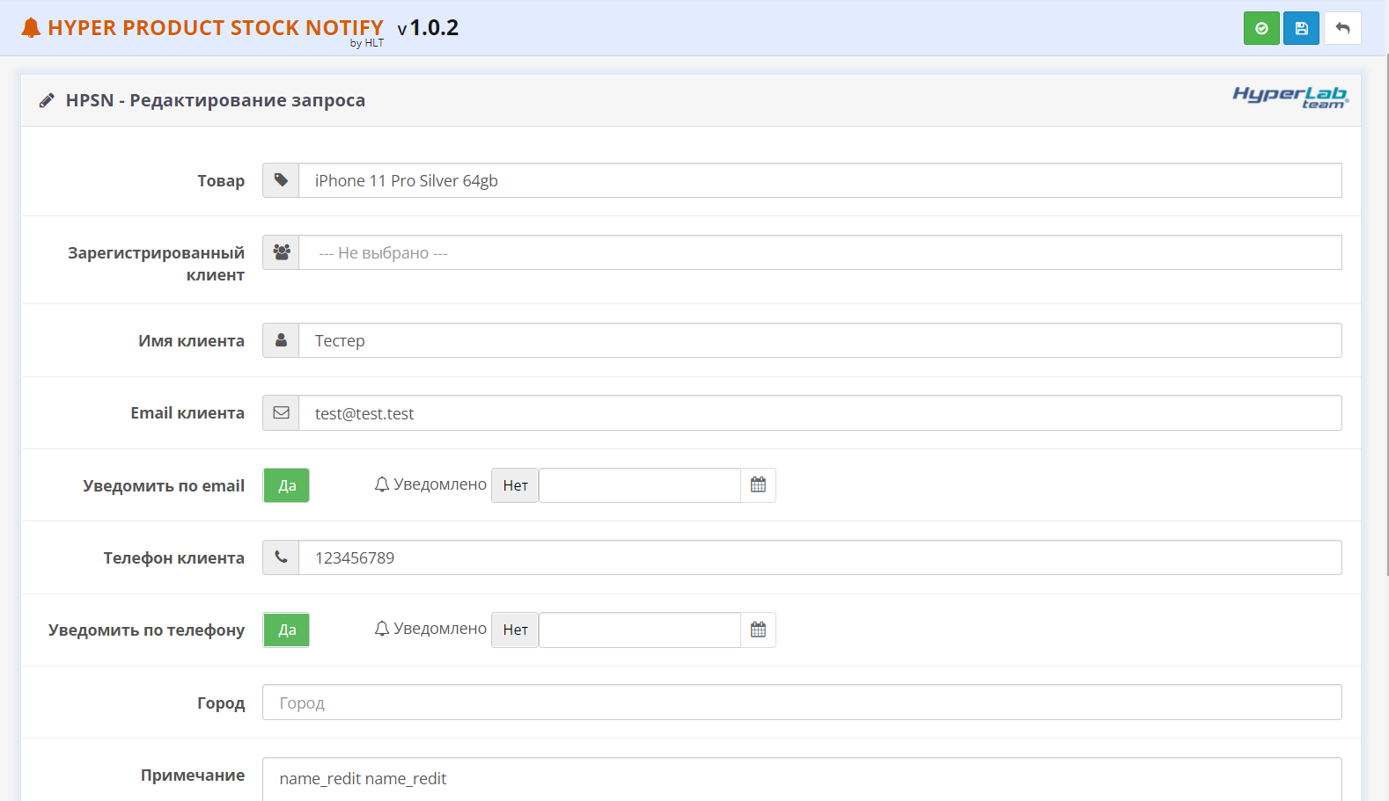The image size is (1389, 801).
Task: Click the envelope icon beside email field
Action: coord(281,413)
